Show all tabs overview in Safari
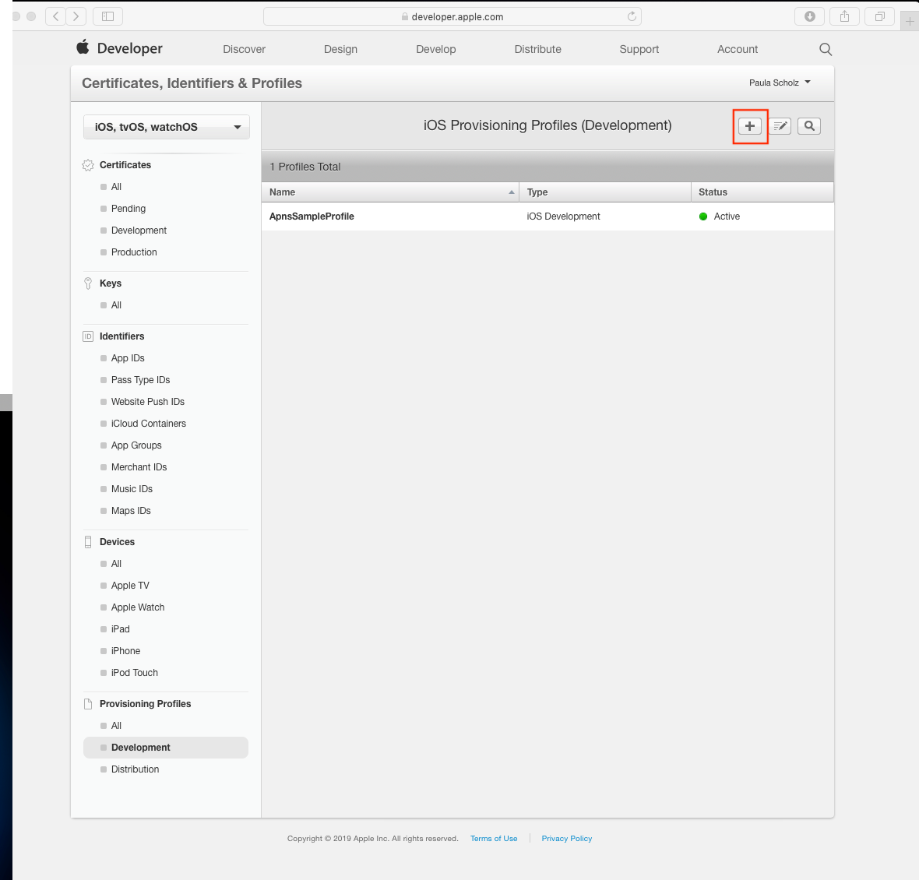Viewport: 919px width, 880px height. [x=880, y=16]
